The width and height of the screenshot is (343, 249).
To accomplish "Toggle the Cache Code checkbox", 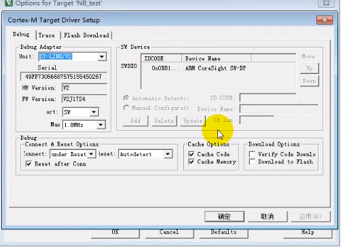I will tap(192, 154).
